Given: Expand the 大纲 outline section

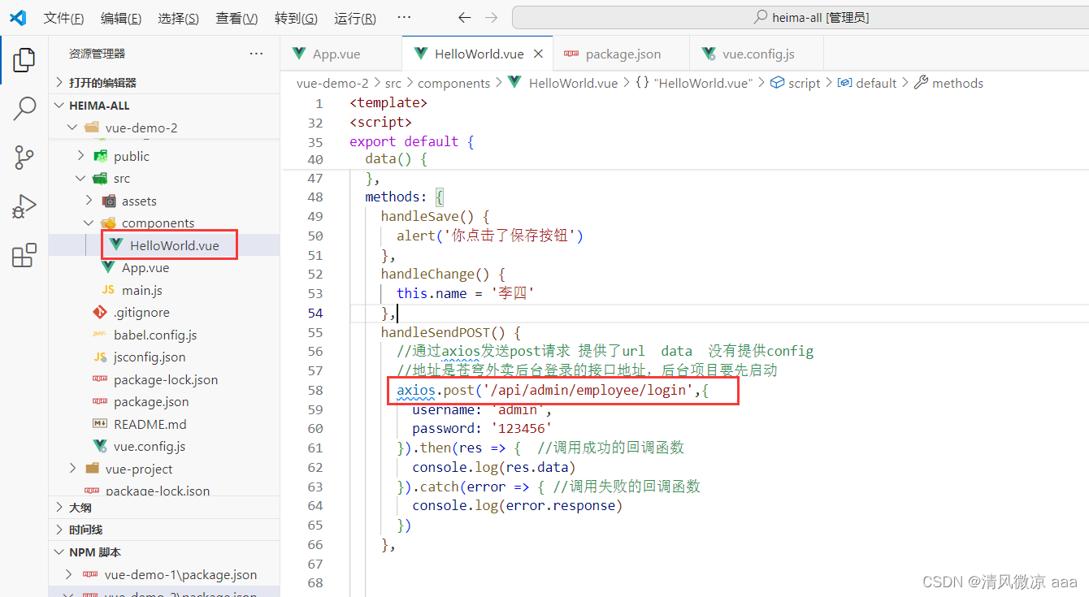Looking at the screenshot, I should [x=164, y=507].
